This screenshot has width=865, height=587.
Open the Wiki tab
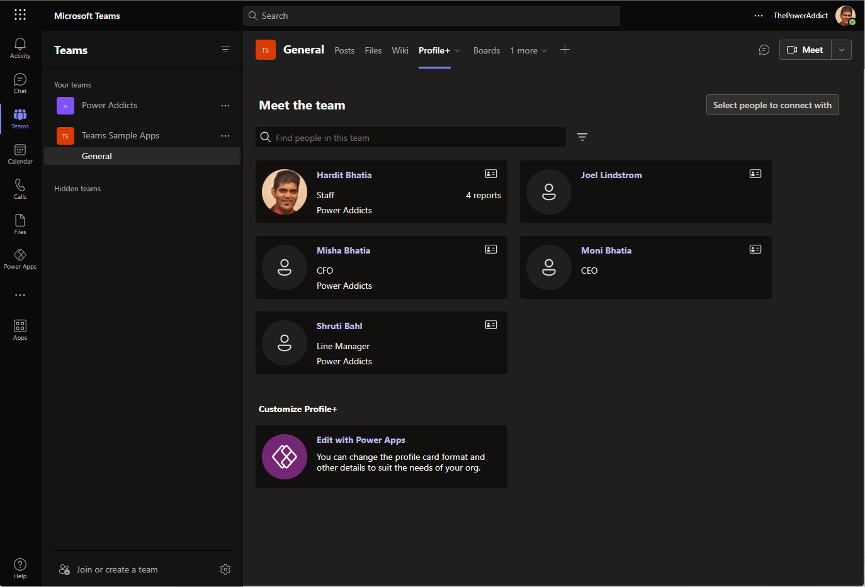coord(400,50)
